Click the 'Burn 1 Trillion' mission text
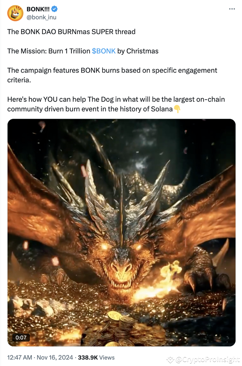Screen dimensions: 242x366 [69, 51]
